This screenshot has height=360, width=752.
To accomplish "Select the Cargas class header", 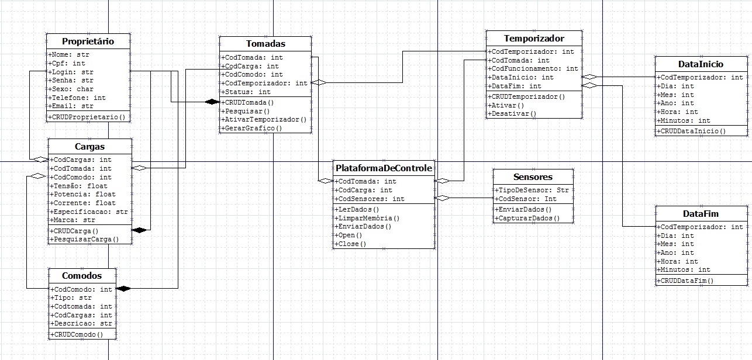I will pyautogui.click(x=89, y=146).
